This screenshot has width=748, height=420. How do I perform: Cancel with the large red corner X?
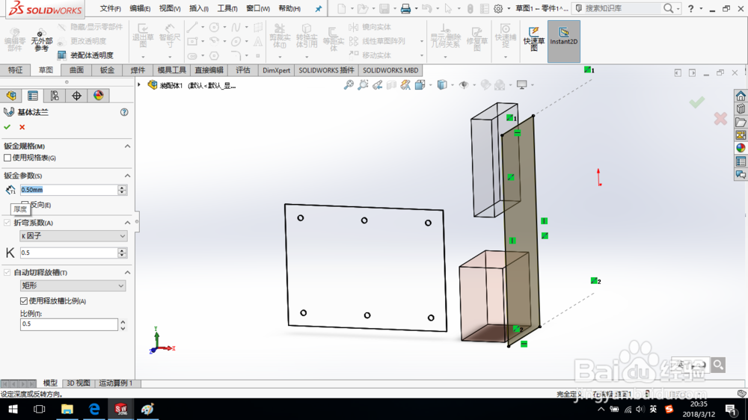click(720, 118)
